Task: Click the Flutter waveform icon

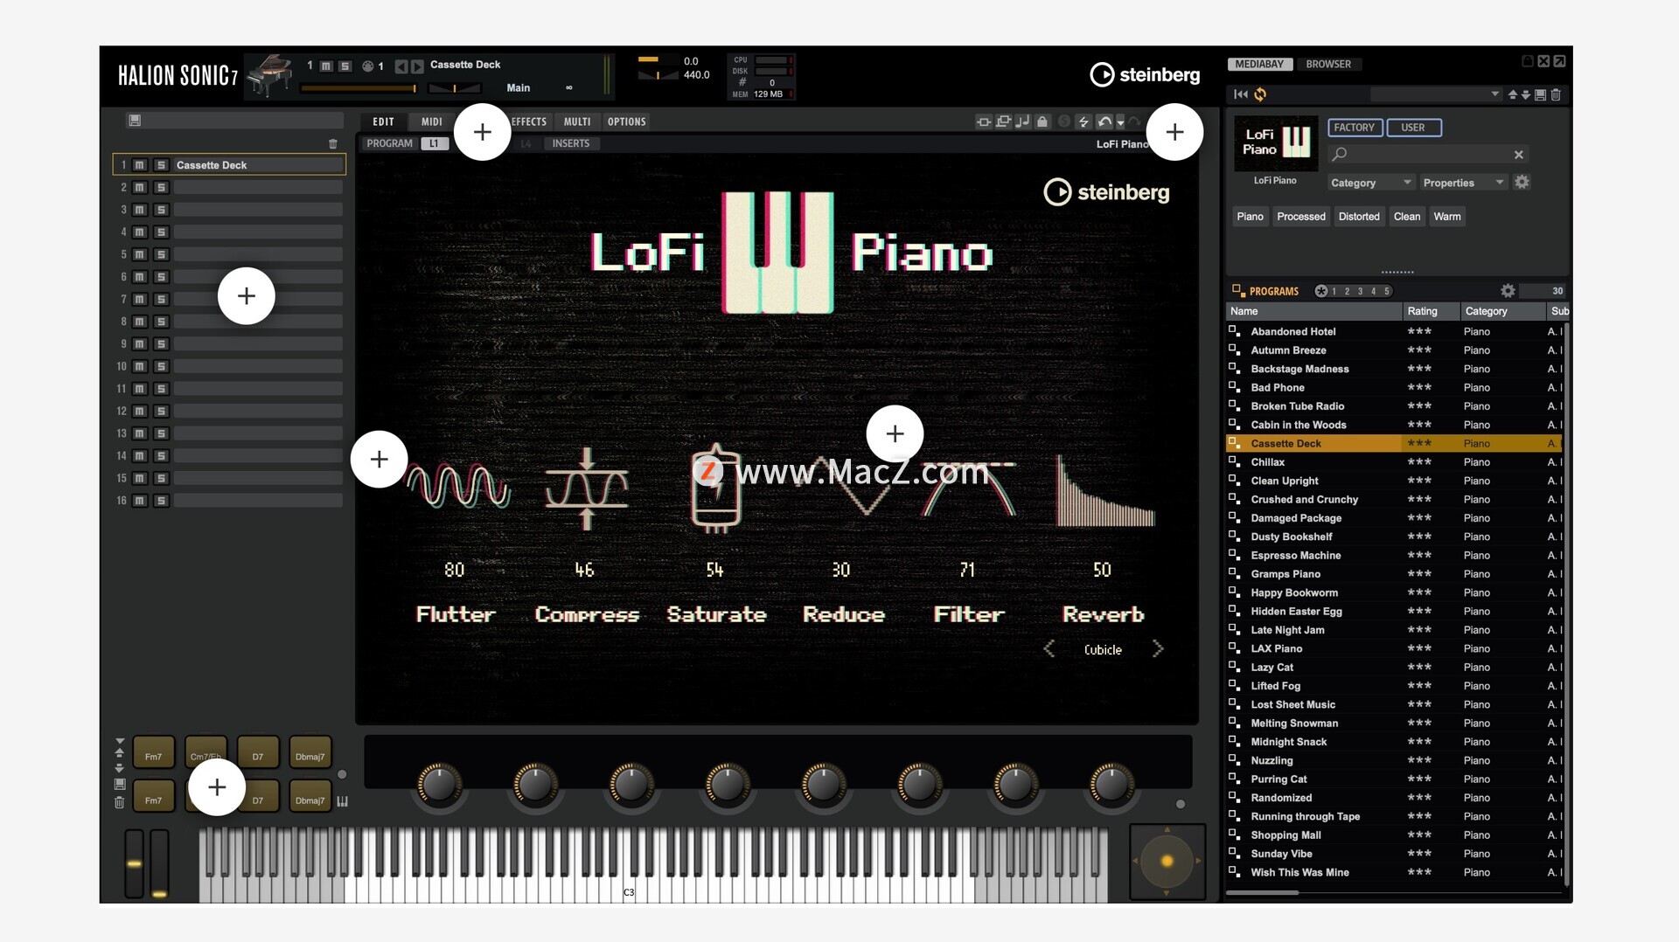Action: pos(459,487)
